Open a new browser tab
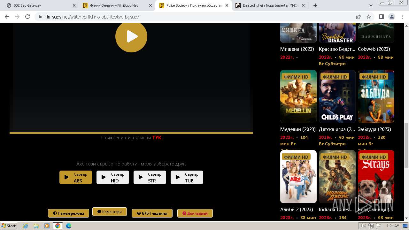The height and width of the screenshot is (230, 409). [315, 5]
